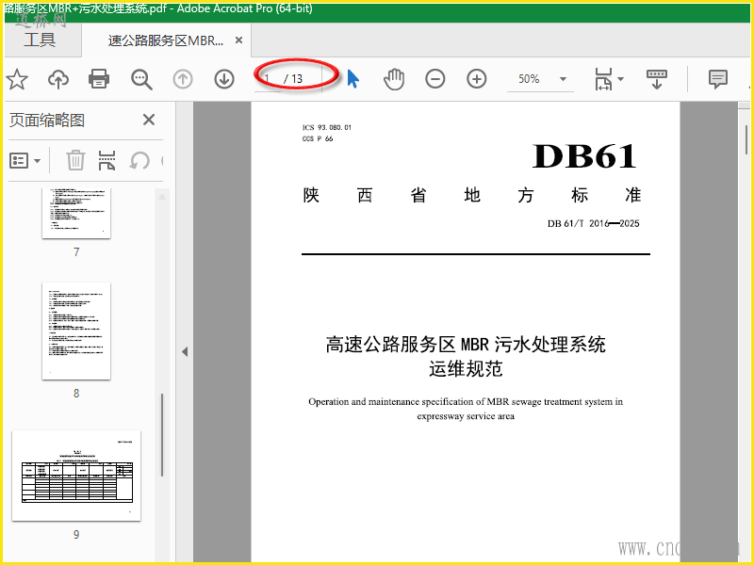Click the text 运维规范
The image size is (754, 565).
[466, 369]
